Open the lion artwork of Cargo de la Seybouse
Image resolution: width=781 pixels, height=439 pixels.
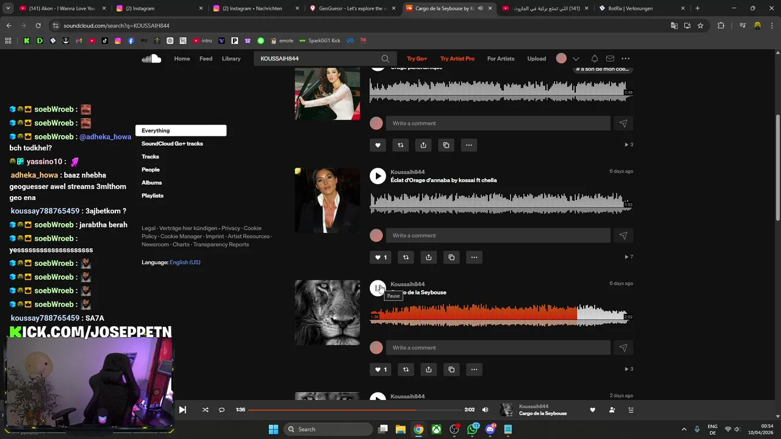[x=328, y=313]
